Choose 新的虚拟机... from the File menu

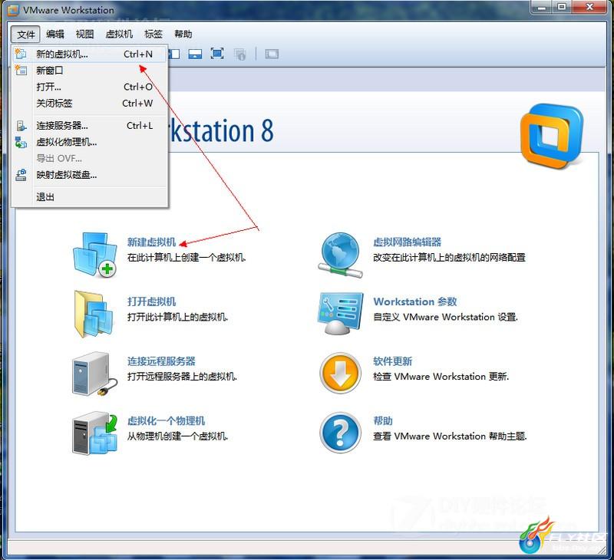[90, 54]
